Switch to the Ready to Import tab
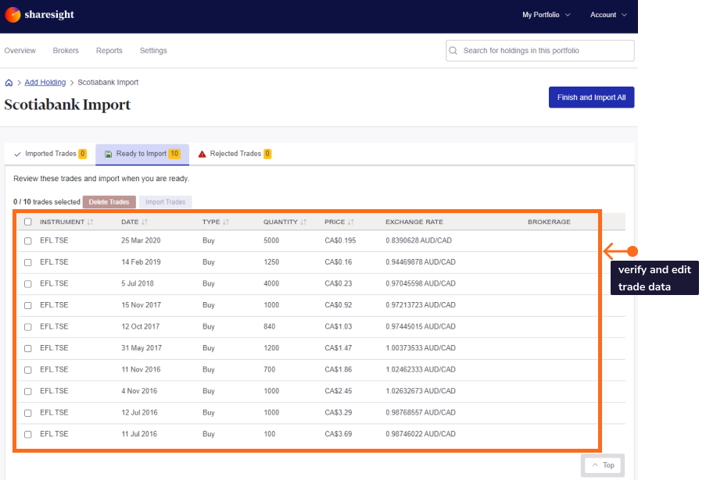 click(x=142, y=154)
